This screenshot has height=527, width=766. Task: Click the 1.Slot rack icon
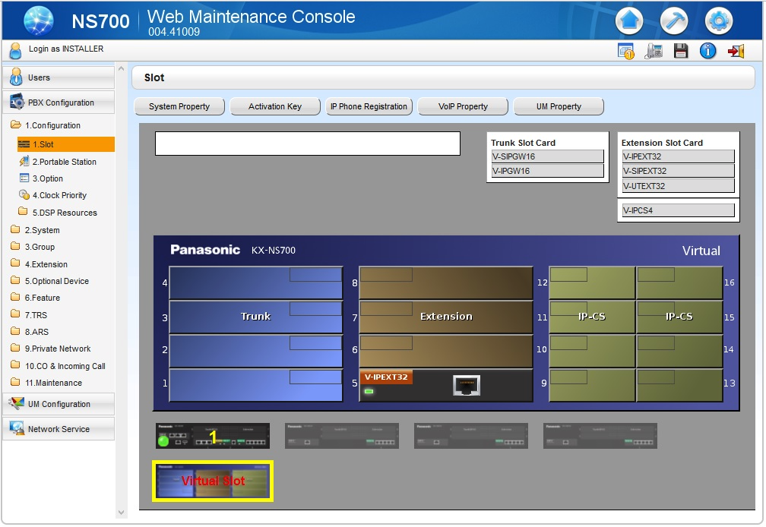[24, 144]
